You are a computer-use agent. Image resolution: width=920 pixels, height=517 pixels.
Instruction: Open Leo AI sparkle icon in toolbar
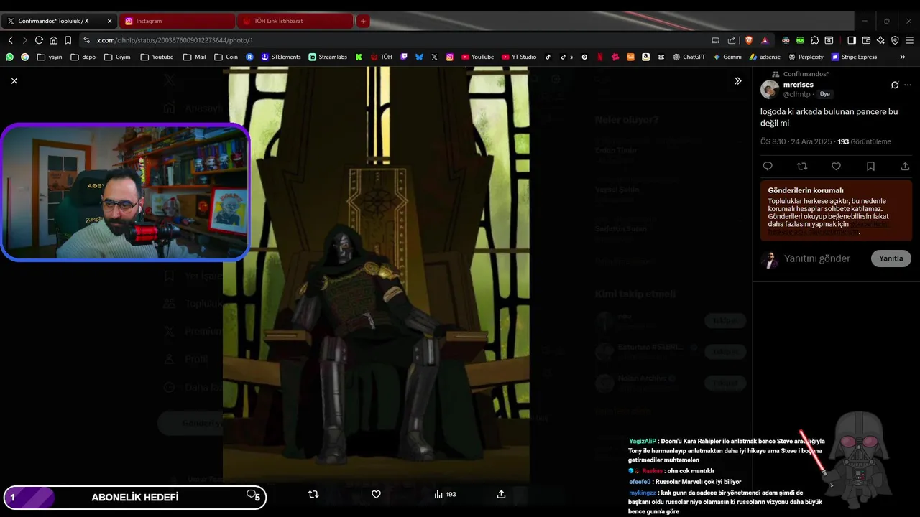coord(880,40)
